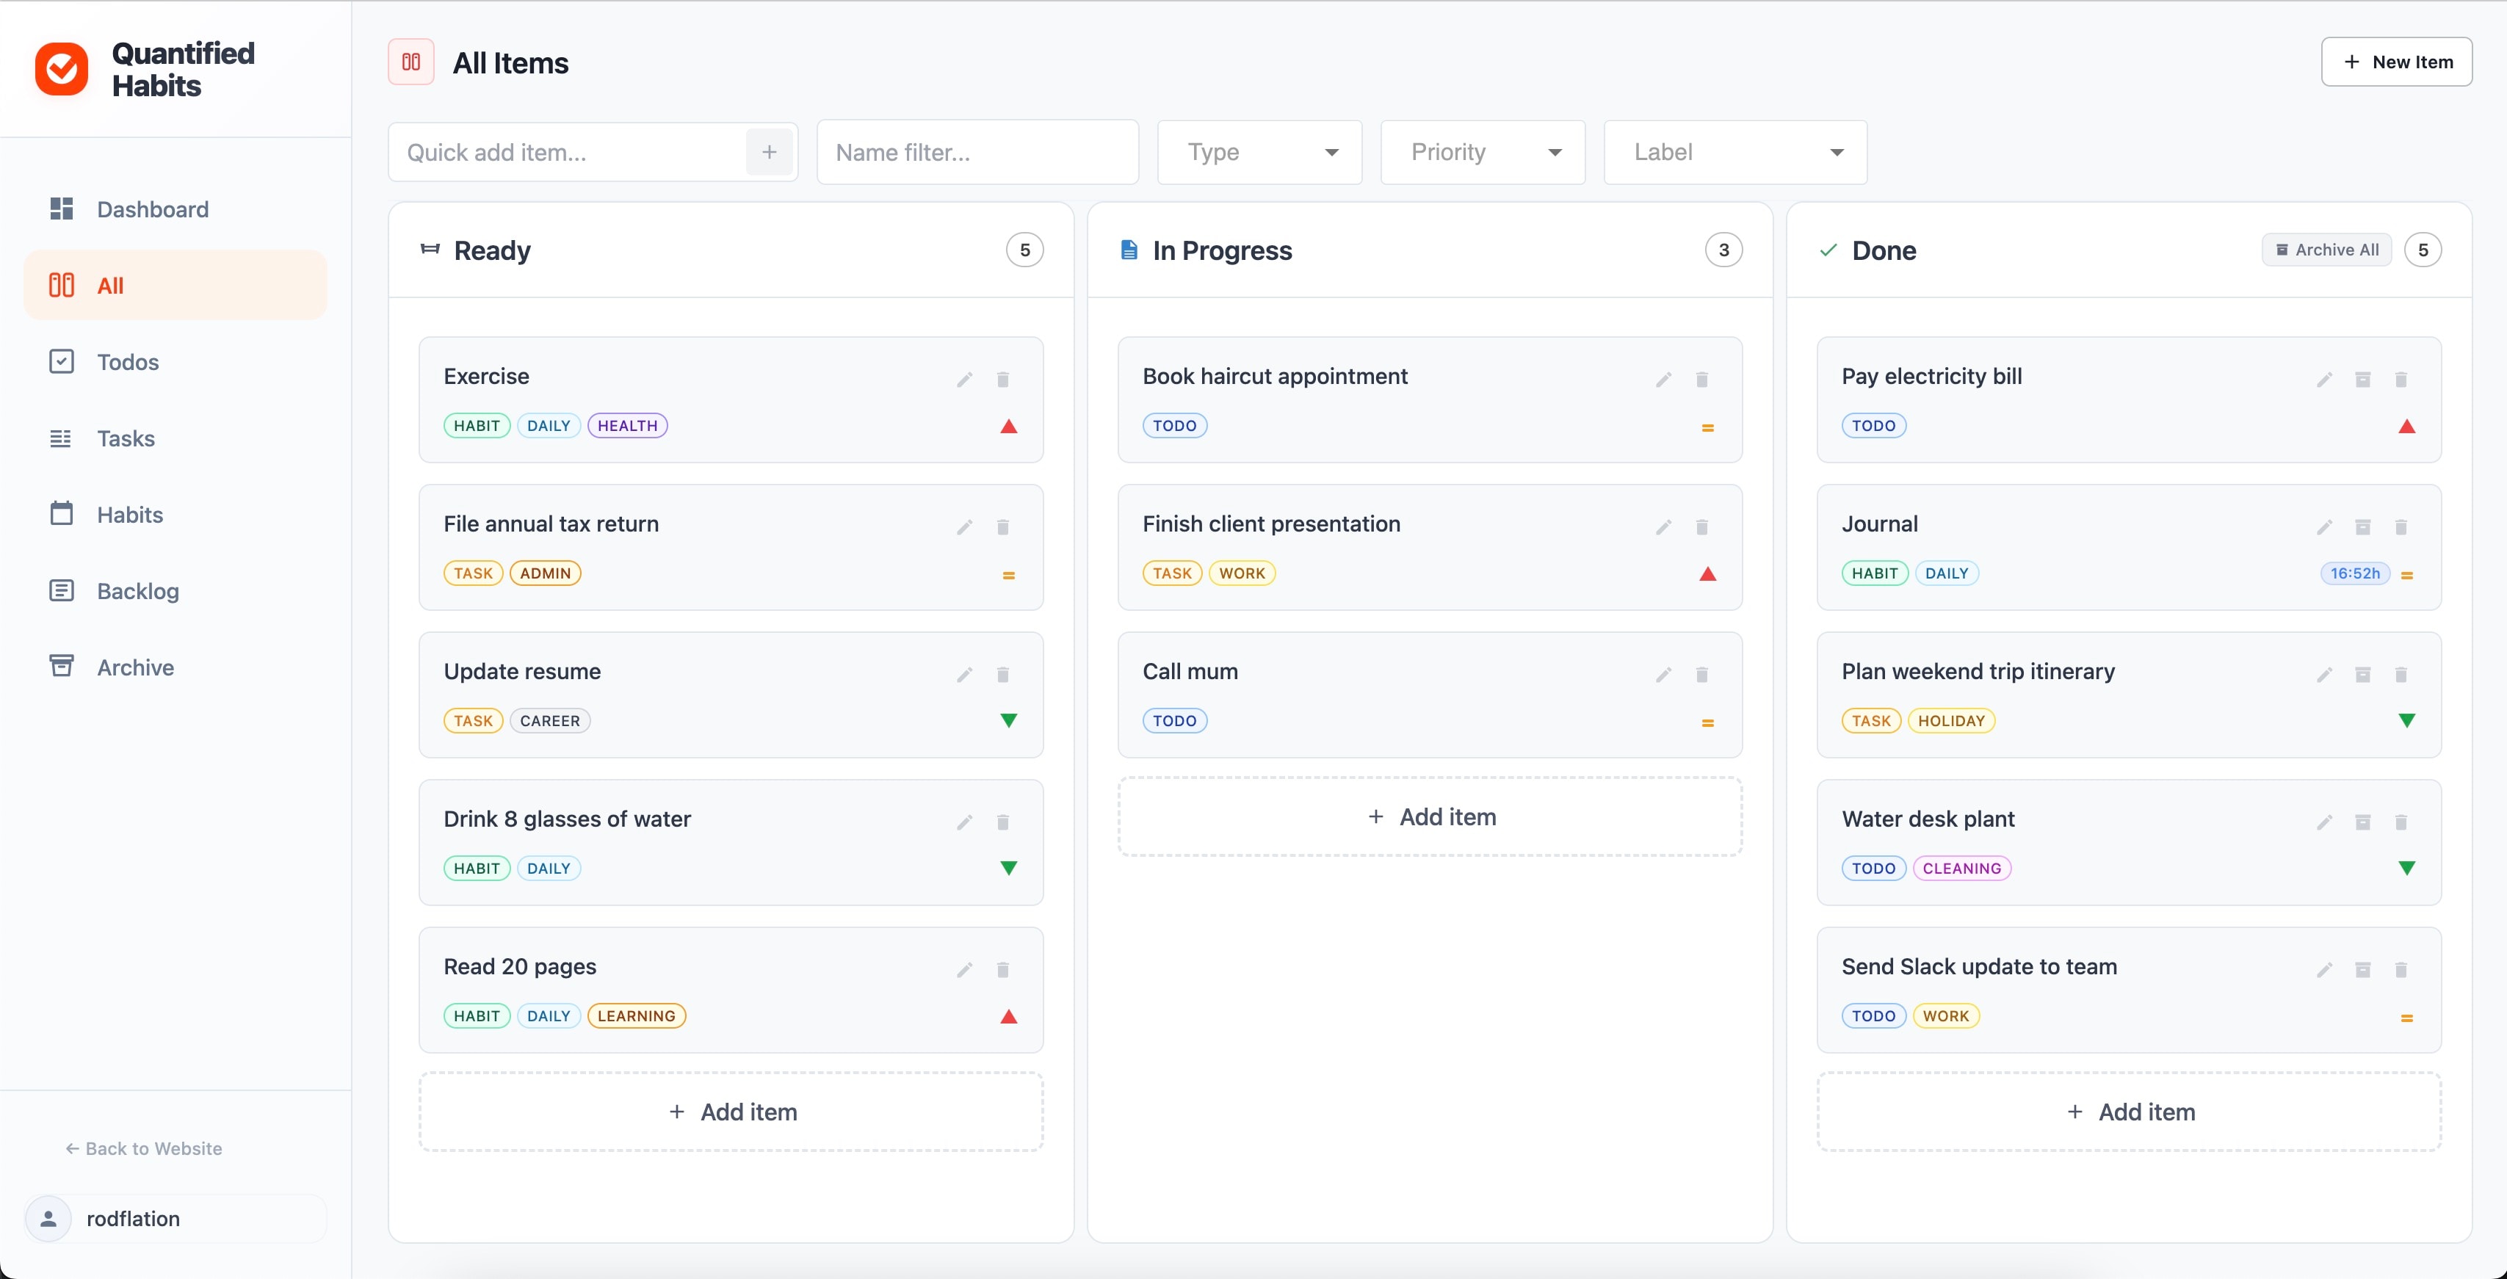Follow Back to Website link
This screenshot has height=1279, width=2507.
[143, 1148]
